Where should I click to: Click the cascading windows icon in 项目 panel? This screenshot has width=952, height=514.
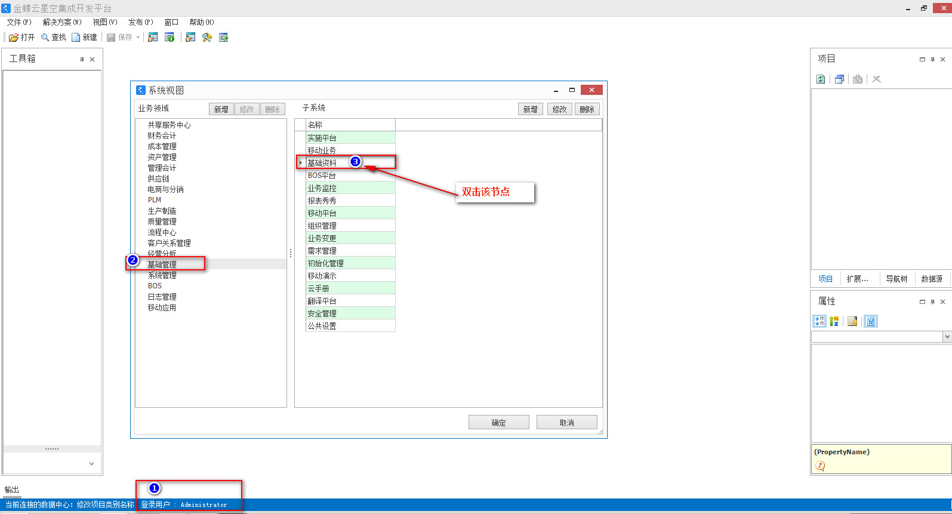[839, 79]
